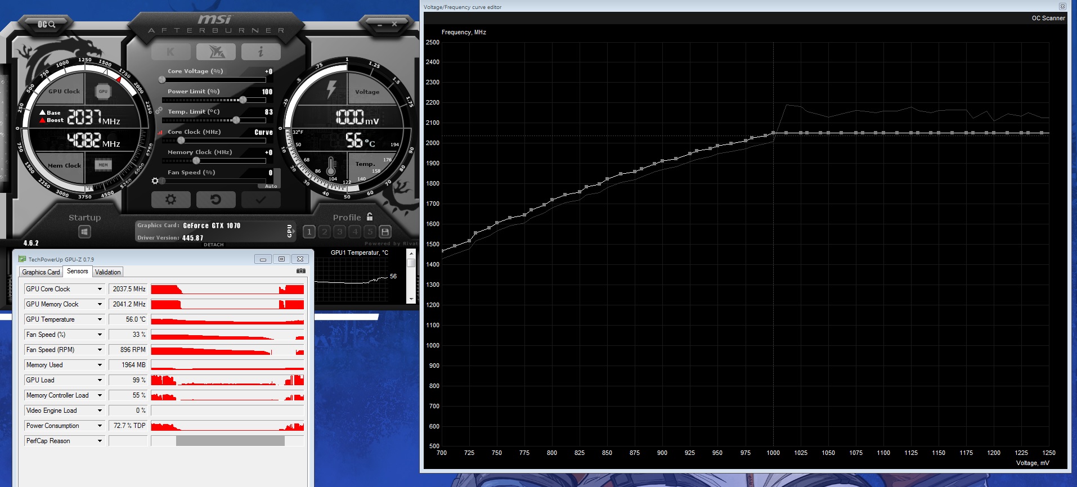
Task: Toggle Auto fan speed mode
Action: pyautogui.click(x=271, y=186)
